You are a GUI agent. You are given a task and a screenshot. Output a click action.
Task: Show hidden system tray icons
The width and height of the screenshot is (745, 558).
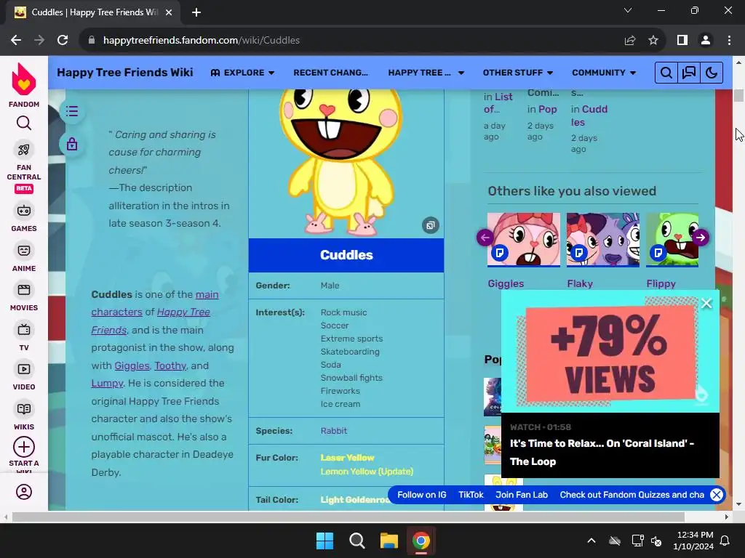(591, 541)
